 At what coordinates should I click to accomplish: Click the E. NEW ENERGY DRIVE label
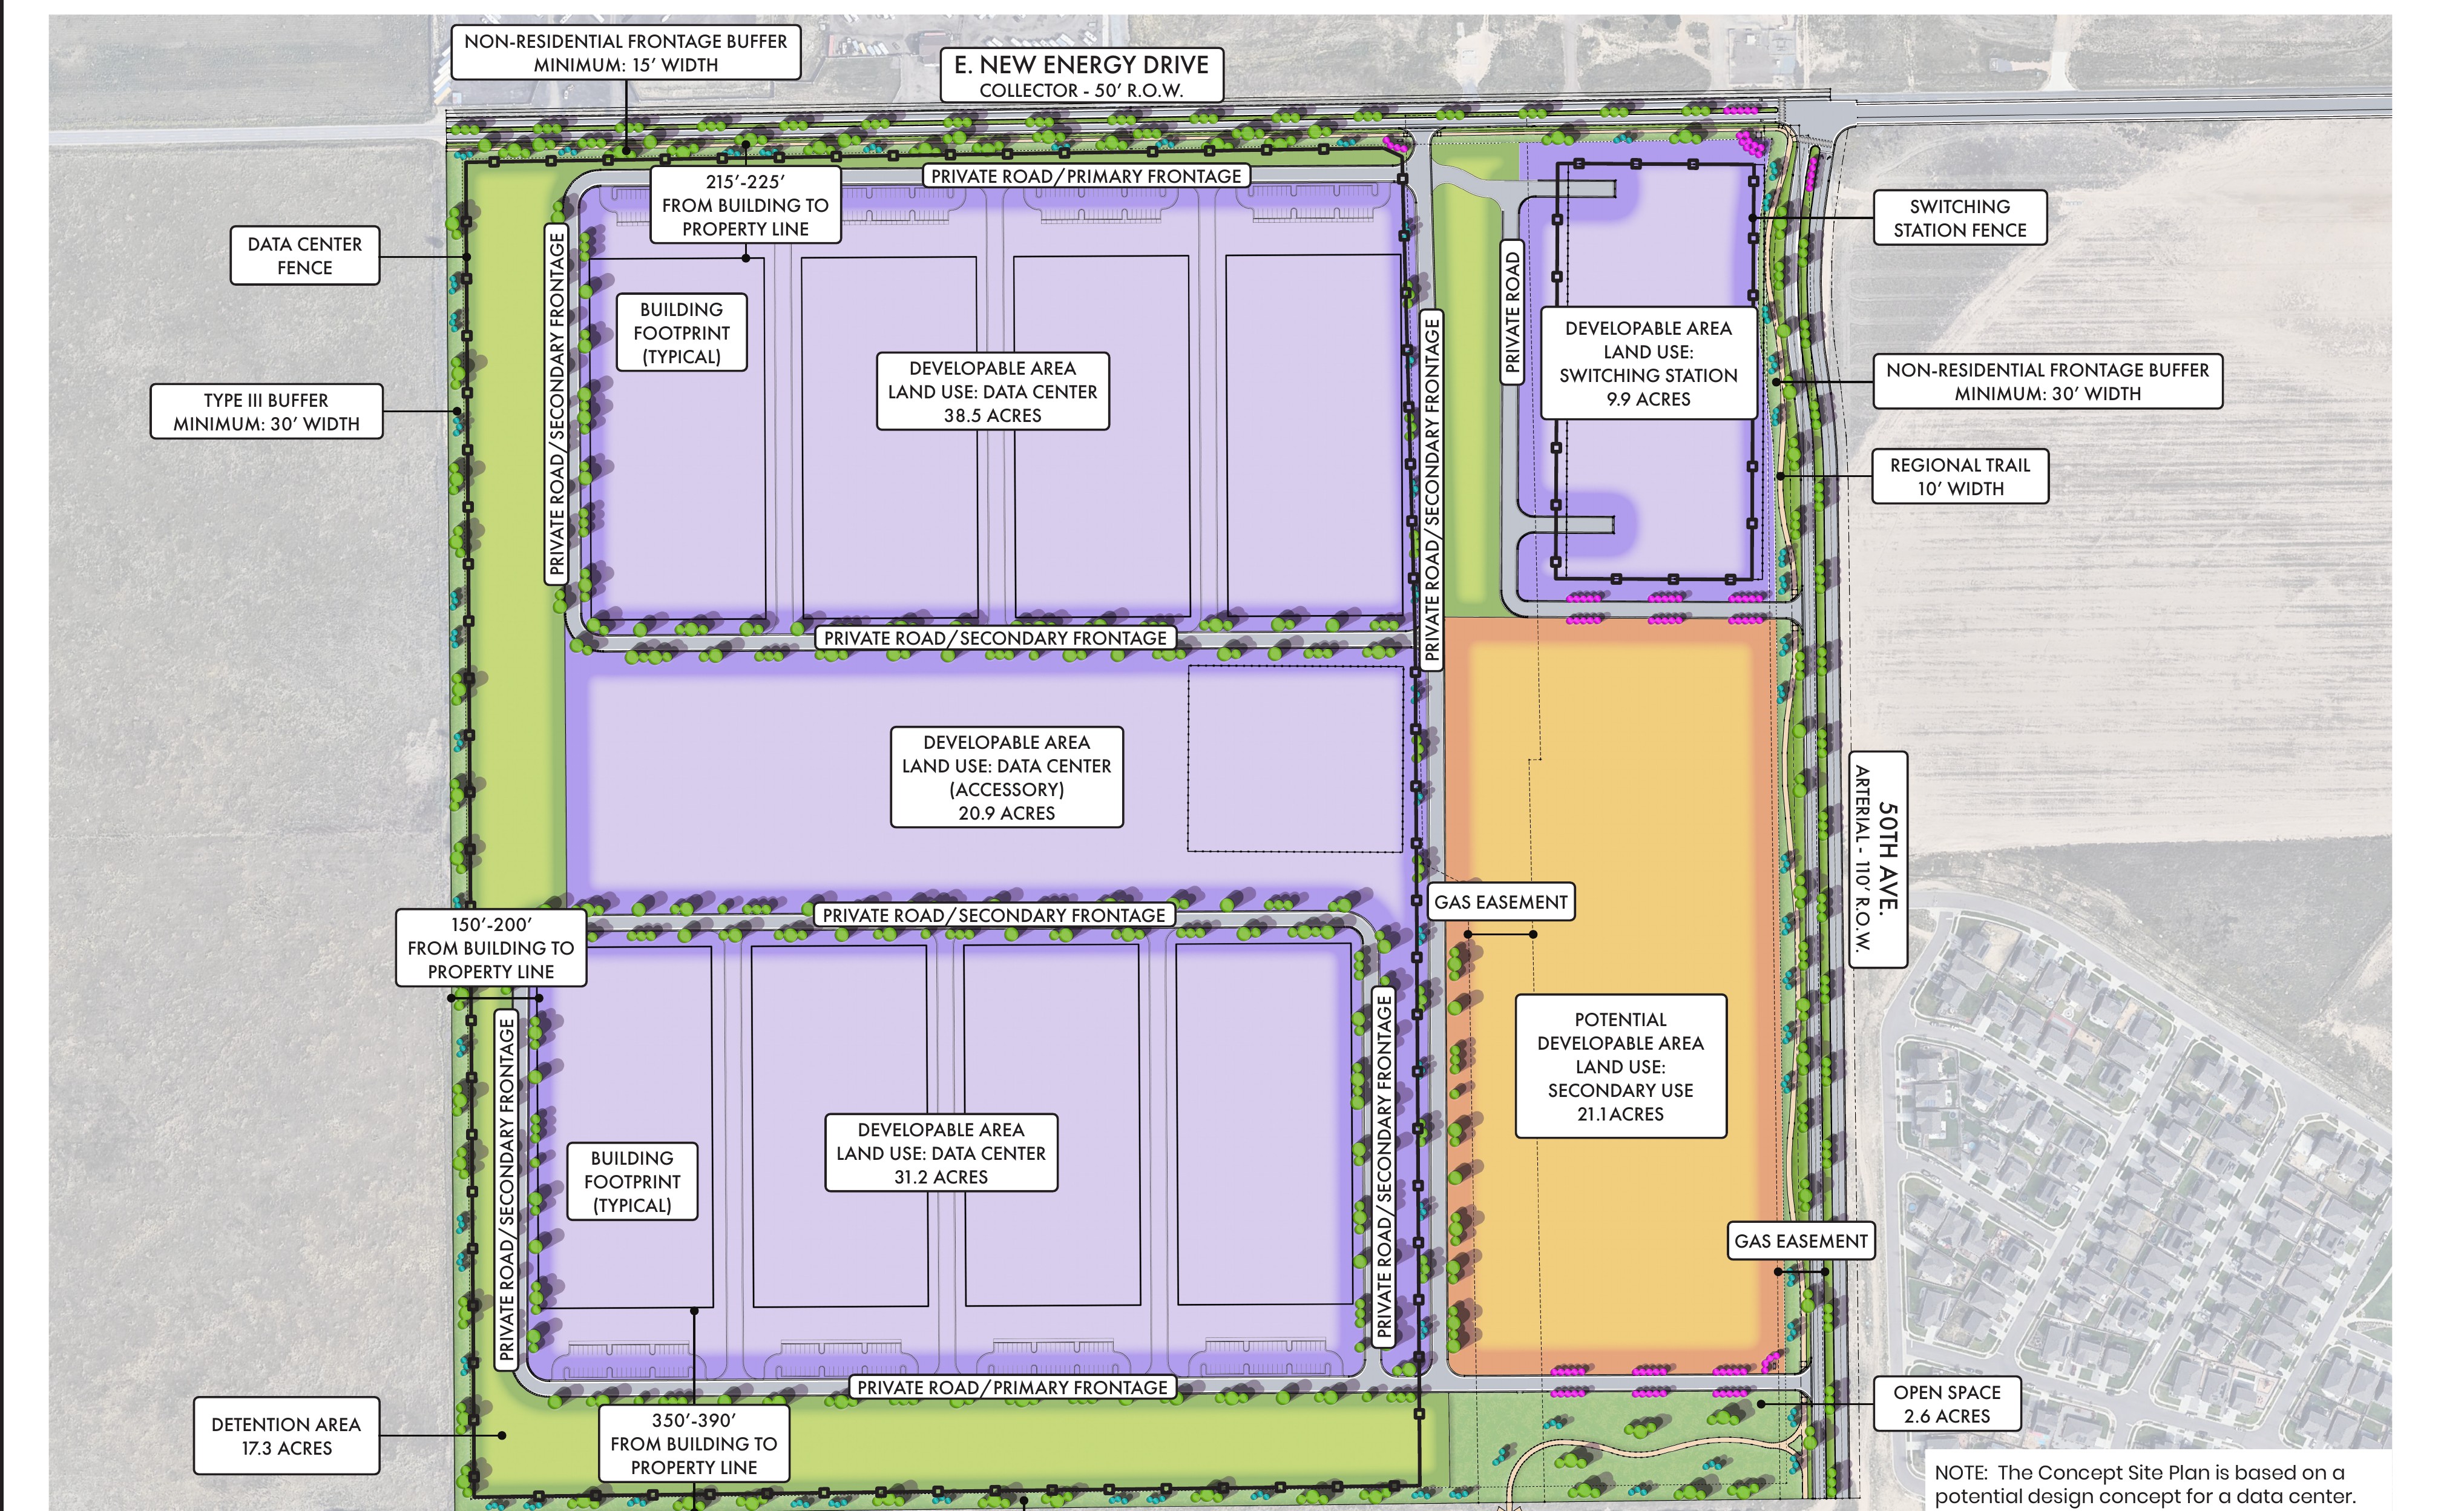[x=1081, y=75]
